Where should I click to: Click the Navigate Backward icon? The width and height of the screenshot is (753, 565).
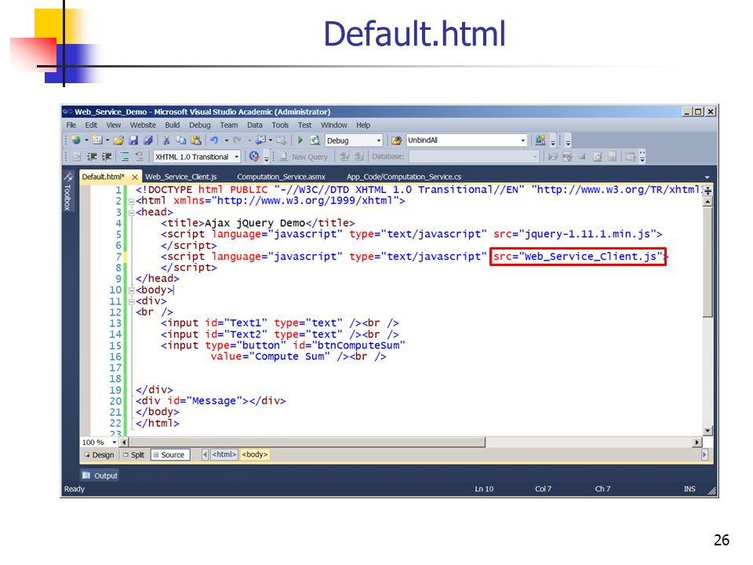[x=260, y=140]
